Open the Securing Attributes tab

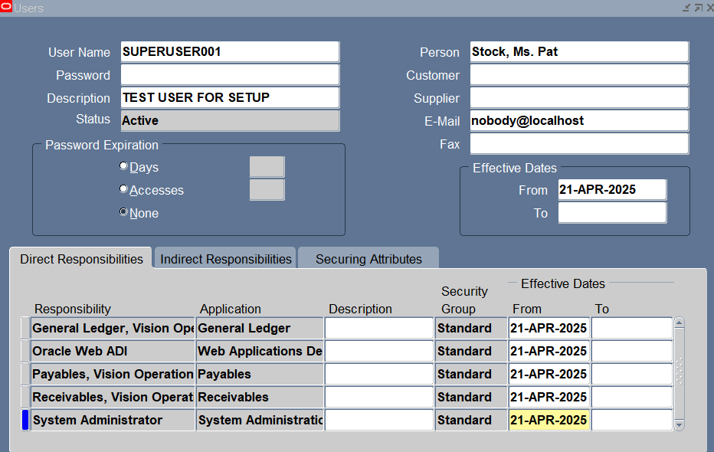(368, 258)
